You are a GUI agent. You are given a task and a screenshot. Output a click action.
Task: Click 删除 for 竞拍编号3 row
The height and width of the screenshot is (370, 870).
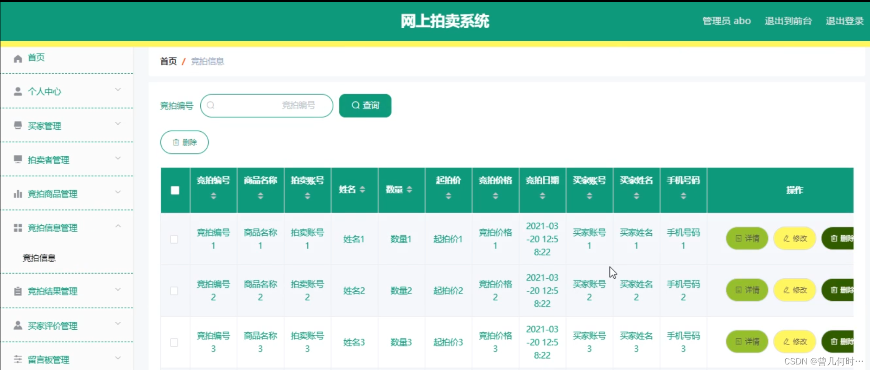point(838,341)
